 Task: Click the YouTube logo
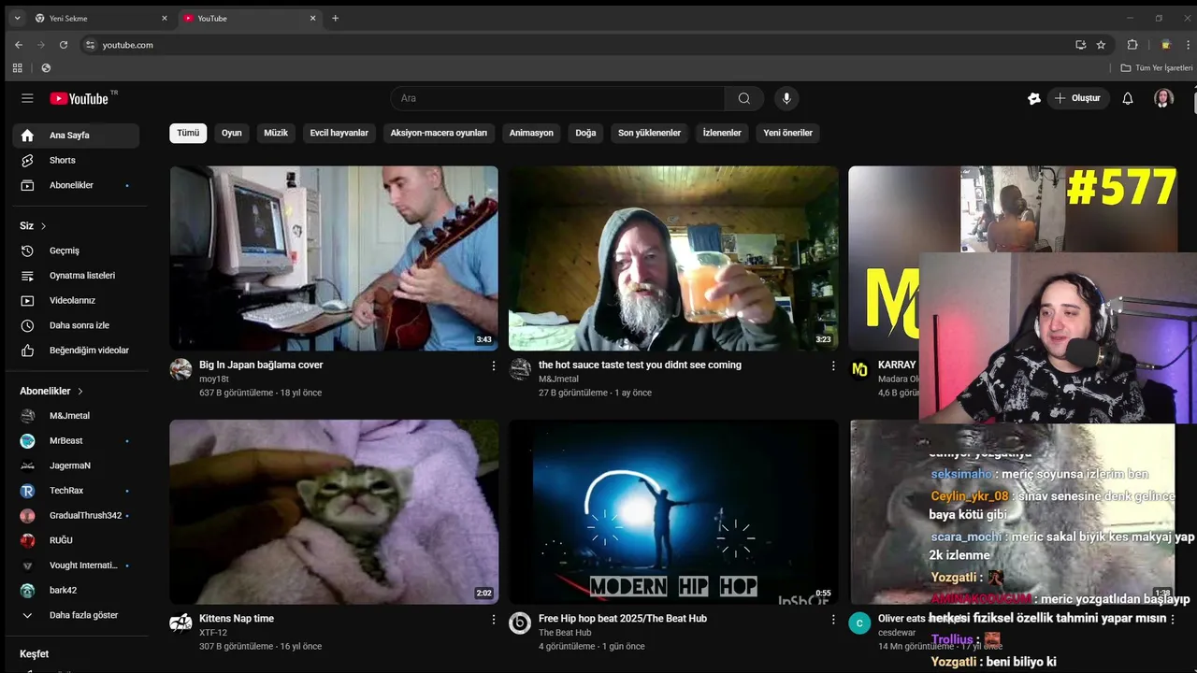click(x=79, y=98)
